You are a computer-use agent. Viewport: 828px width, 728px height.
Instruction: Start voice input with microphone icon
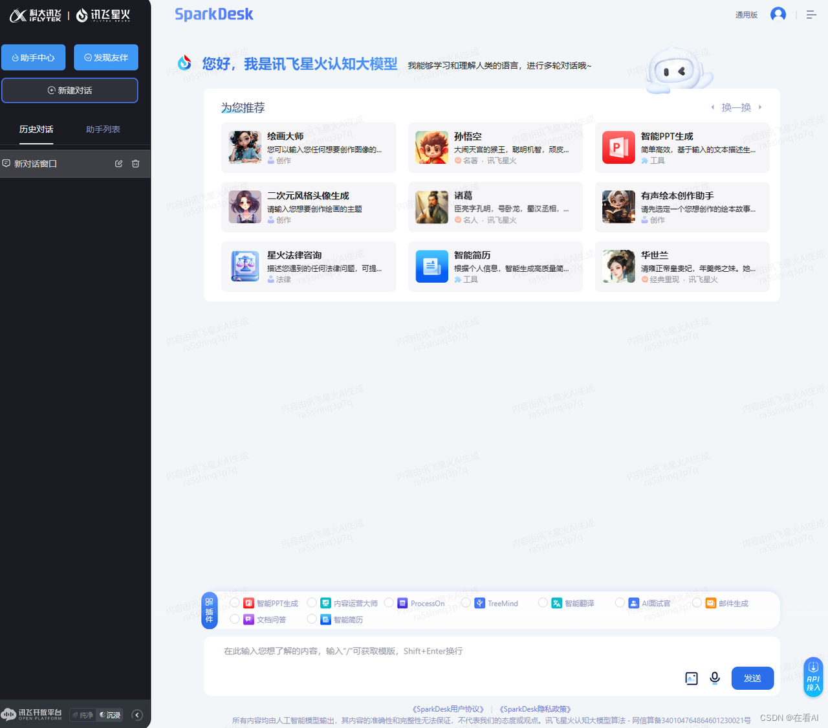click(715, 678)
